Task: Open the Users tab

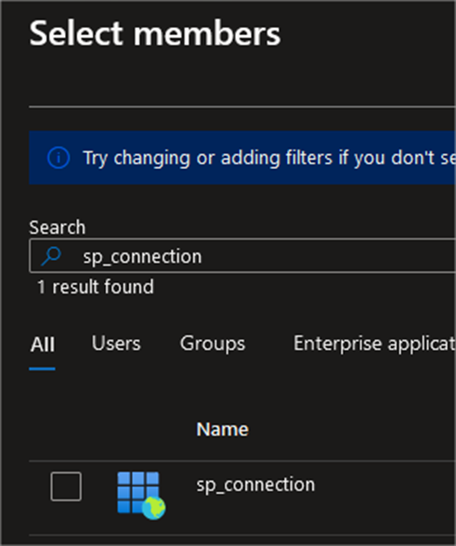Action: coord(116,344)
